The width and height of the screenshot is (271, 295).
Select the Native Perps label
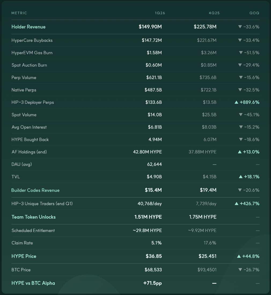[24, 90]
